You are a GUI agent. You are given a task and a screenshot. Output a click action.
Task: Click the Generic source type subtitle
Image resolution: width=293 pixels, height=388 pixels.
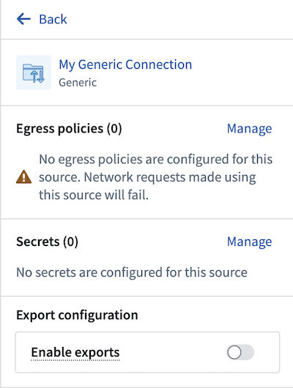(x=78, y=83)
